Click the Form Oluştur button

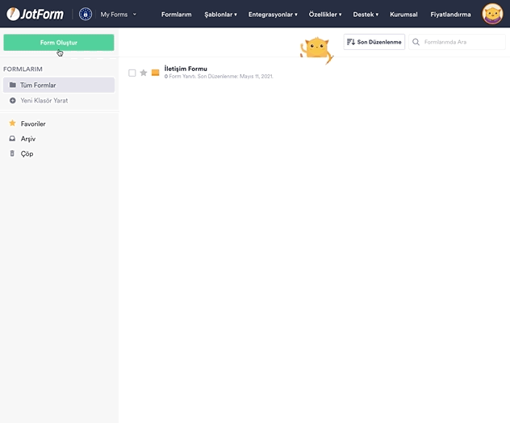coord(59,42)
